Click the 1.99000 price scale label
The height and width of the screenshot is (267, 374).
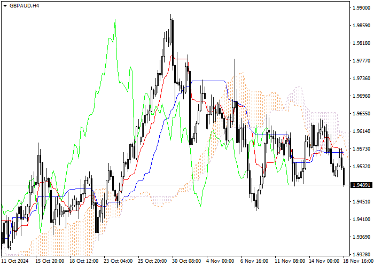[x=362, y=8]
